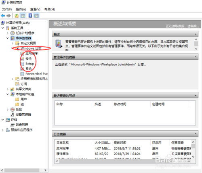Toggle the show/hide console tree icon
202x173 pixels.
click(x=23, y=16)
